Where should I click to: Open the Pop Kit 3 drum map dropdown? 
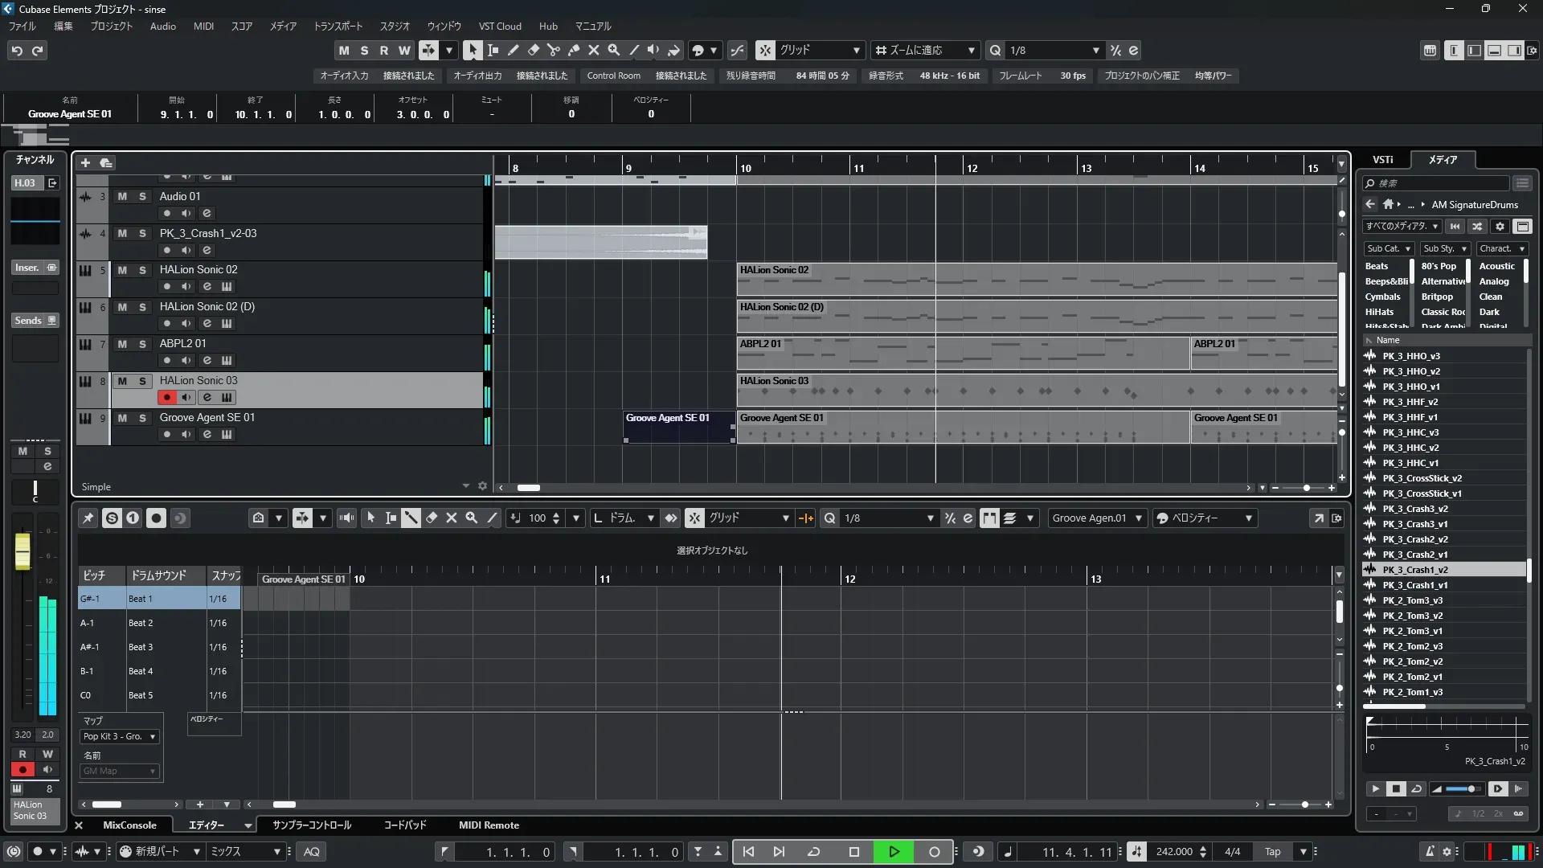[119, 736]
